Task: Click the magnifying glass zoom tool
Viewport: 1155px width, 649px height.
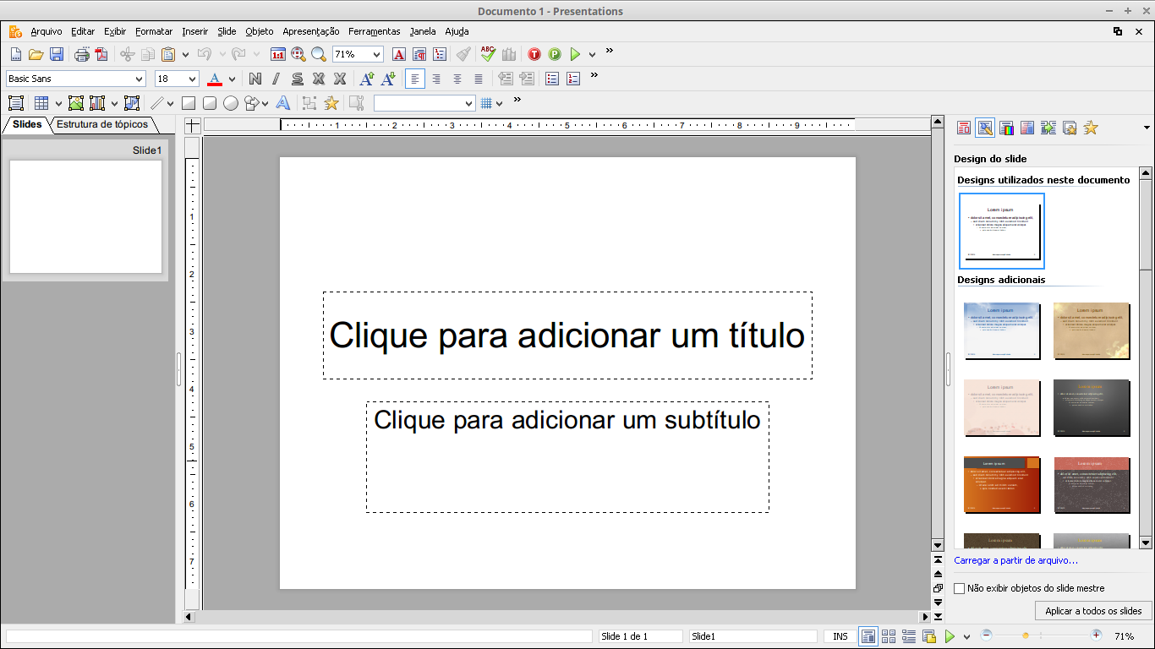Action: (318, 54)
